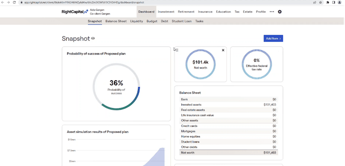Switch to the Balance Sheet tab
The height and width of the screenshot is (166, 345).
pyautogui.click(x=116, y=21)
